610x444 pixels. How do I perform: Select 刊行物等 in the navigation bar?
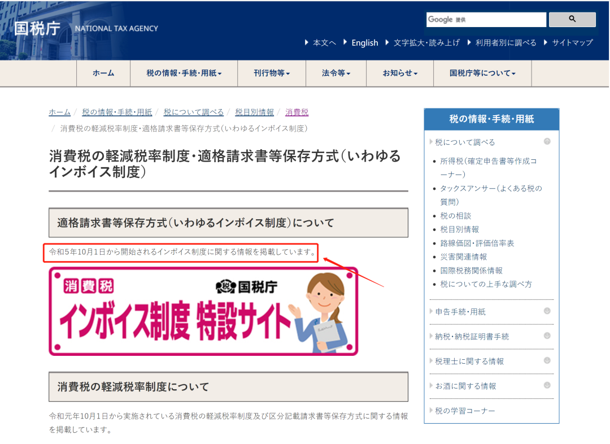click(272, 73)
